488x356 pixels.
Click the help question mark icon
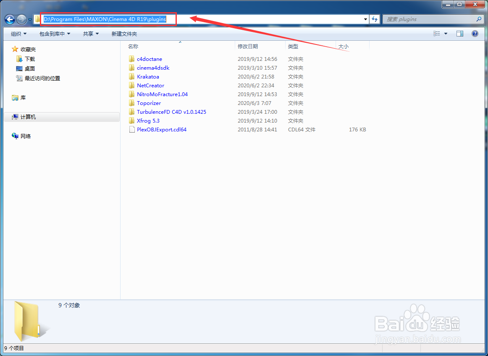pos(475,34)
